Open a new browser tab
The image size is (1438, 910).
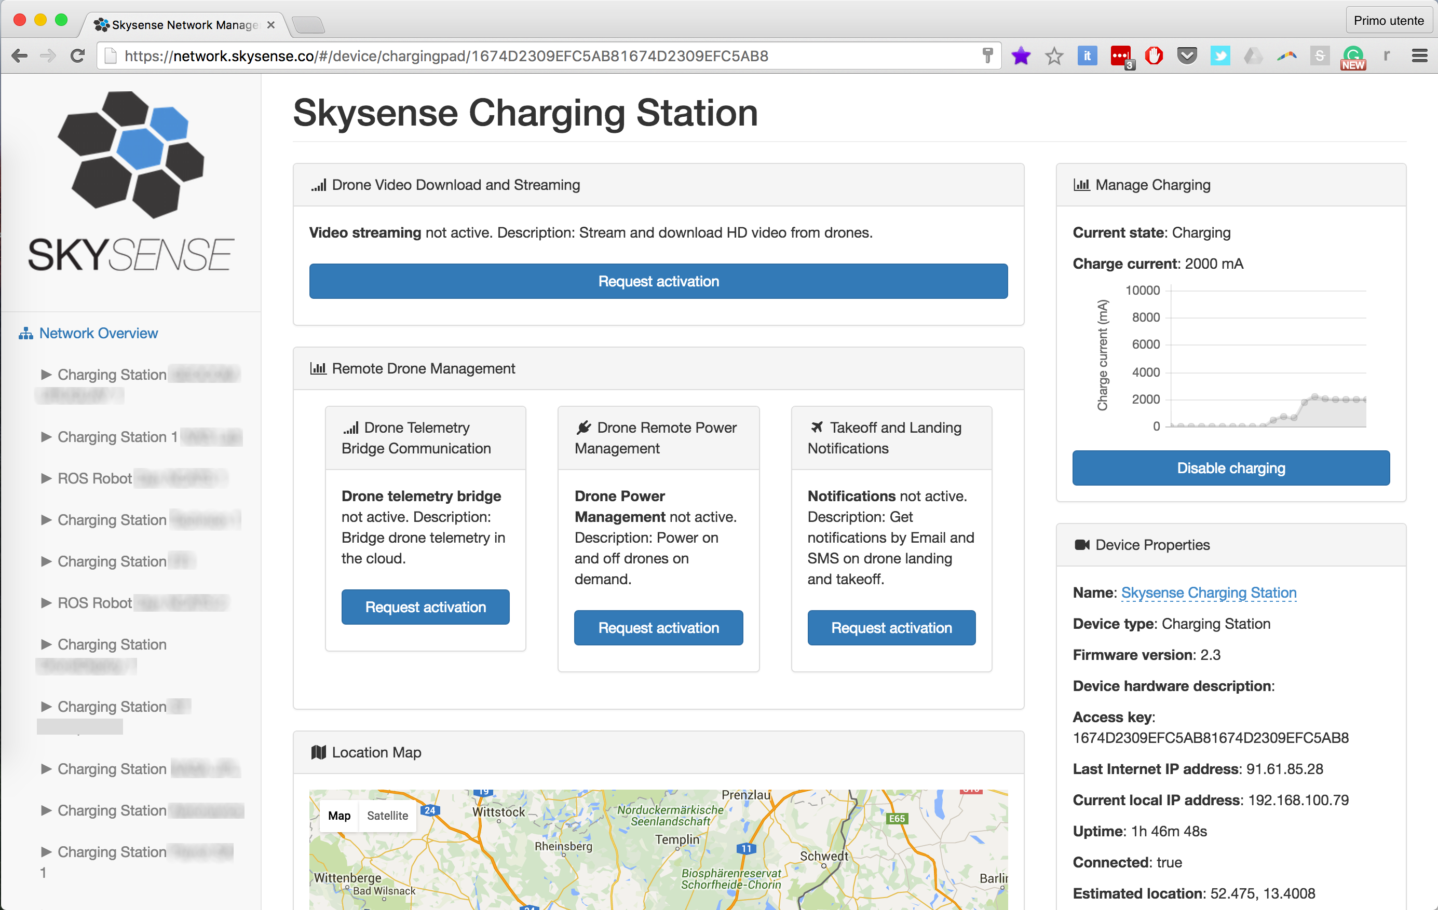(x=308, y=25)
